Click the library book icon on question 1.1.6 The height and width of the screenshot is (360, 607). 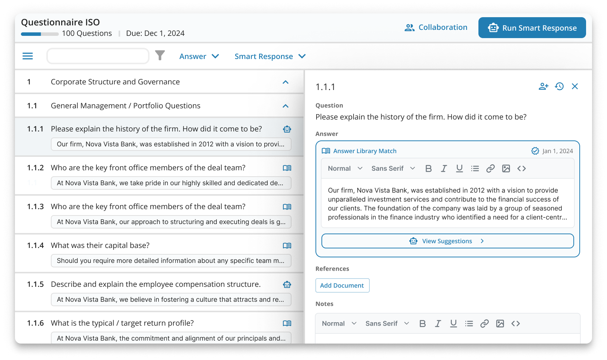tap(287, 323)
